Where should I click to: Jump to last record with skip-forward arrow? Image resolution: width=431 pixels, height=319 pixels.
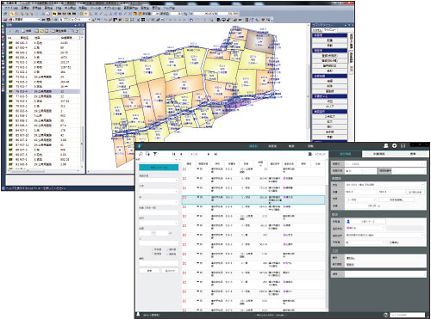[215, 154]
